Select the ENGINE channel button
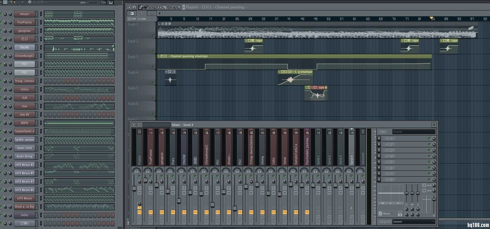 (x=25, y=47)
